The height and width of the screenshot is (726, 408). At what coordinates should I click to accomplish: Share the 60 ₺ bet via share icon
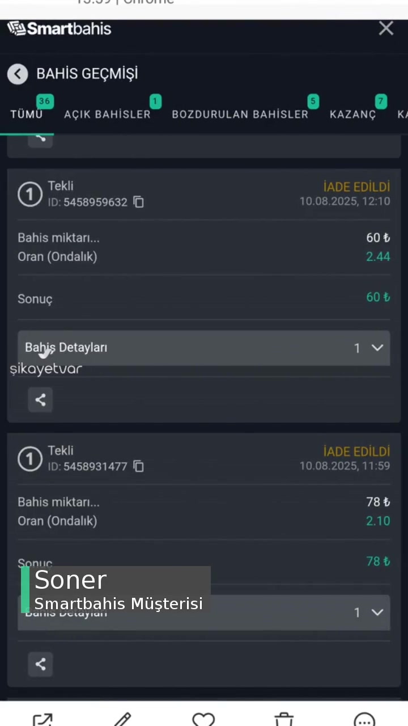pos(40,400)
